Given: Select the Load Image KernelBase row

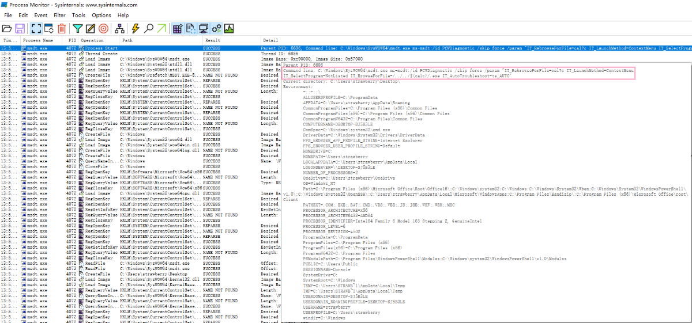Looking at the screenshot, I should 140,284.
